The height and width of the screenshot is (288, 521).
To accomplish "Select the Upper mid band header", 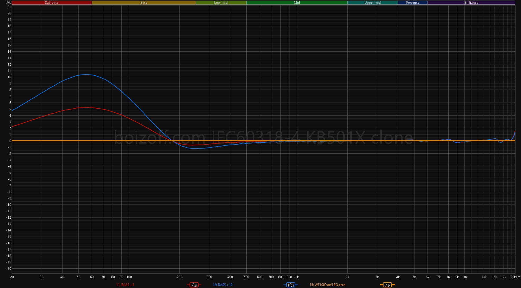I will click(x=372, y=3).
